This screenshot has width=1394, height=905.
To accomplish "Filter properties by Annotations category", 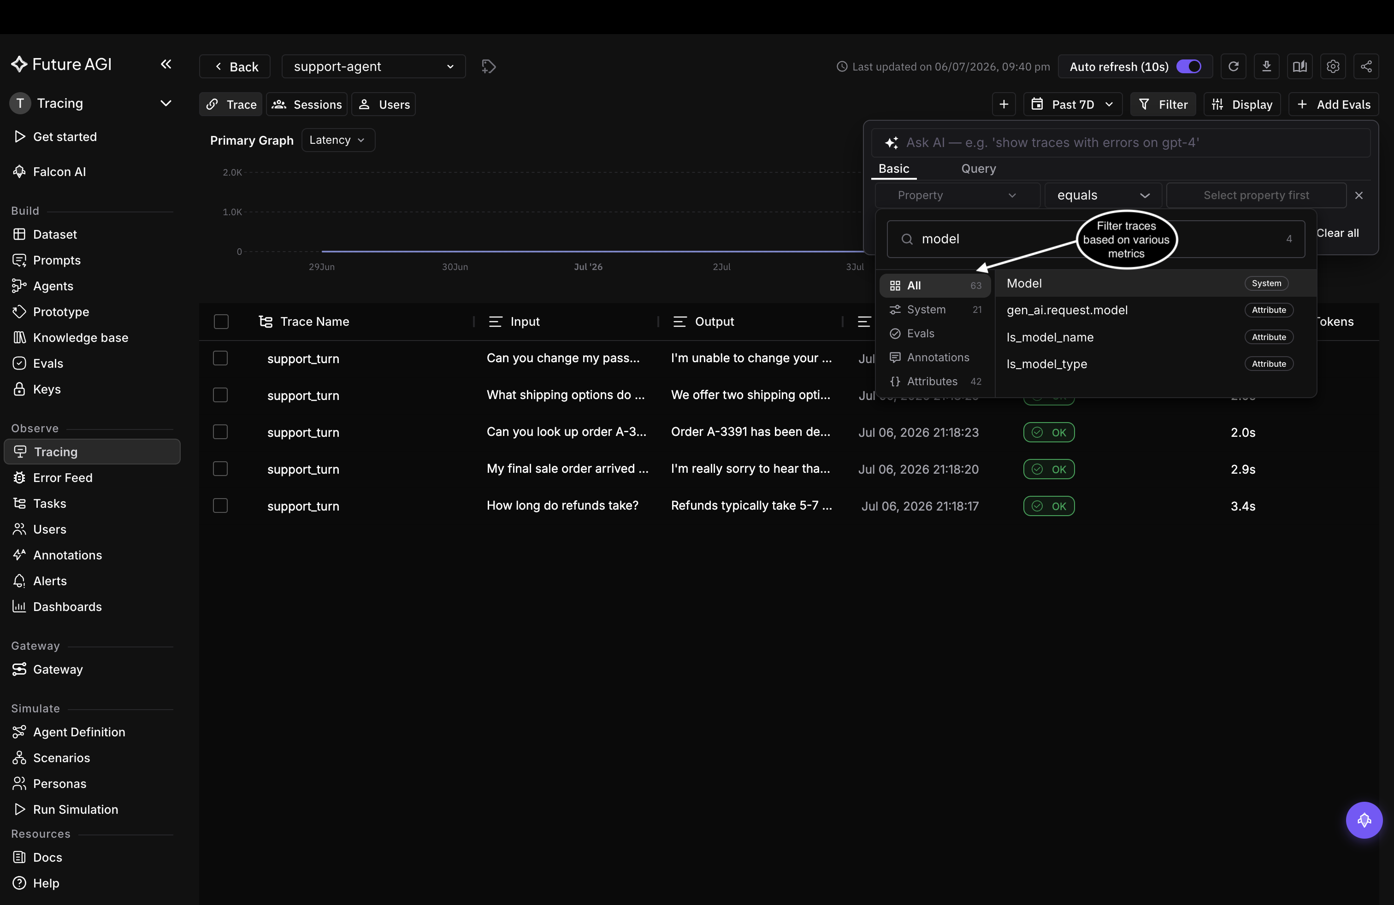I will 935,358.
